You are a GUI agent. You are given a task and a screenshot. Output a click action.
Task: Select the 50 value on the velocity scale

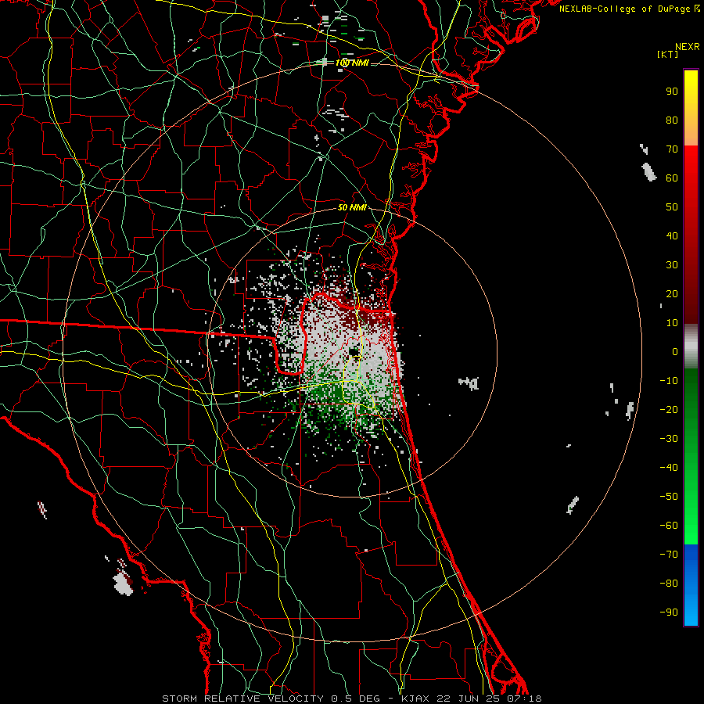pyautogui.click(x=672, y=207)
